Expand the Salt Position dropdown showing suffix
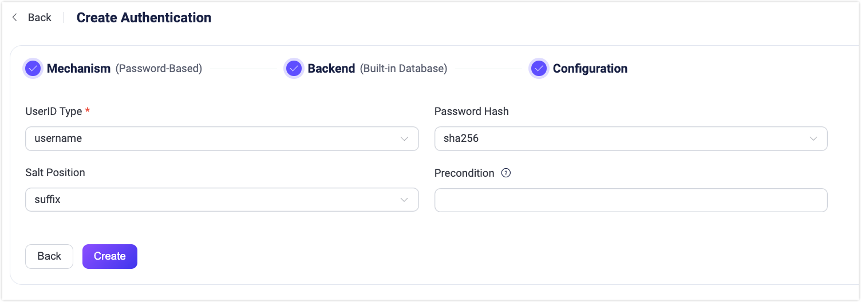 [x=212, y=200]
